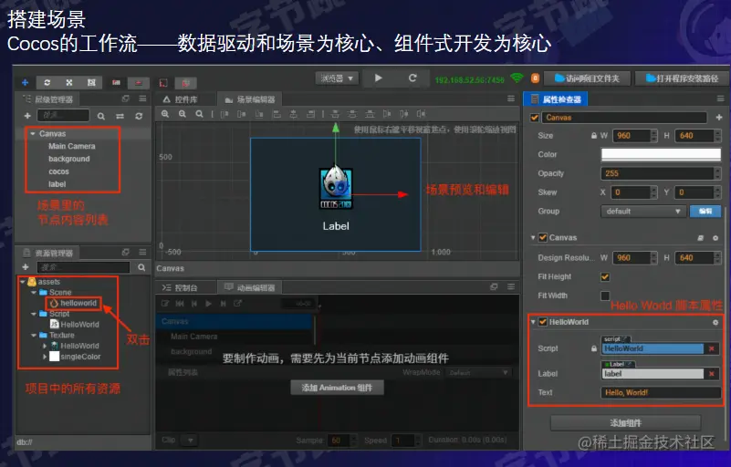This screenshot has height=467, width=731.
Task: Select the blue move transform tool
Action: [x=26, y=82]
